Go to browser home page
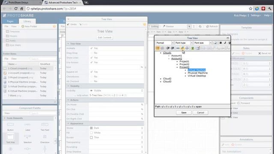274x154 pixels. [22, 9]
